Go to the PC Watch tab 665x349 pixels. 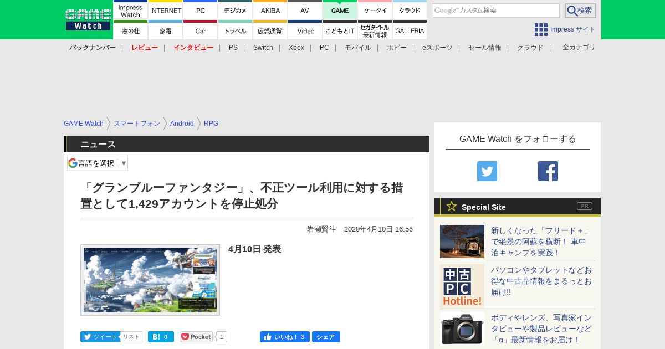point(201,10)
